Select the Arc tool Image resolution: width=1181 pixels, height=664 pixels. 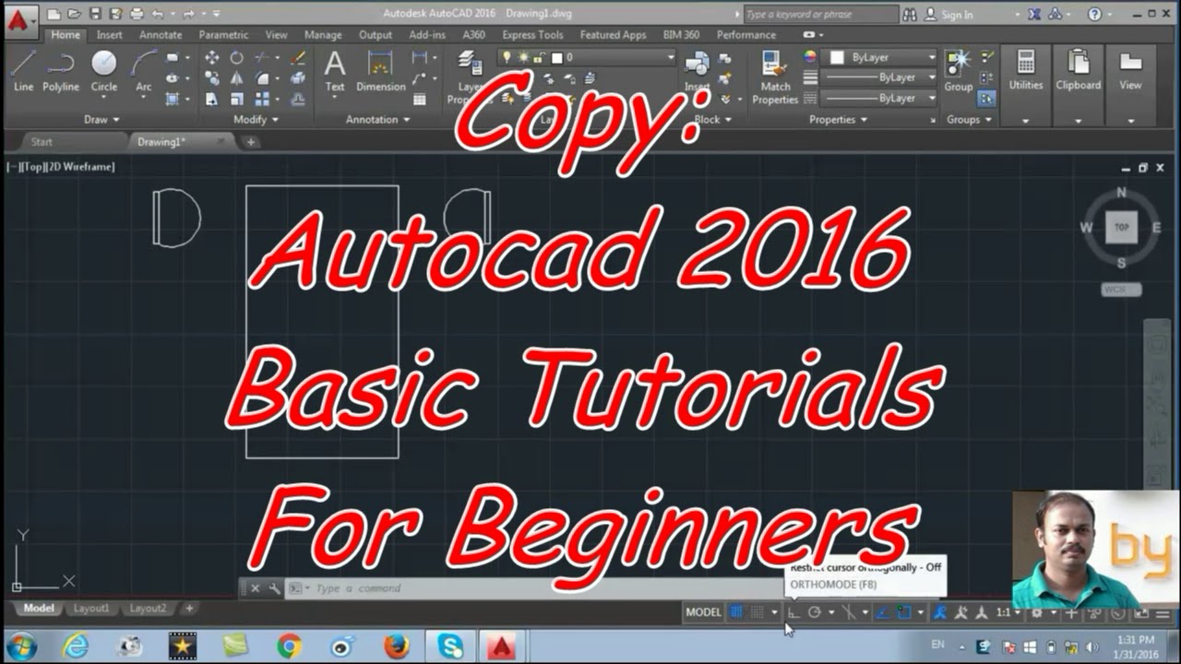tap(144, 71)
